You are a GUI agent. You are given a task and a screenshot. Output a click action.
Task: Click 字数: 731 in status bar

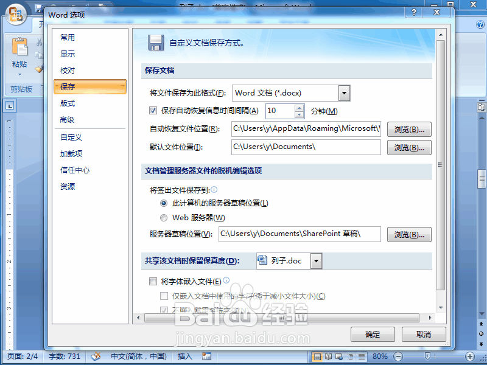[x=65, y=356]
